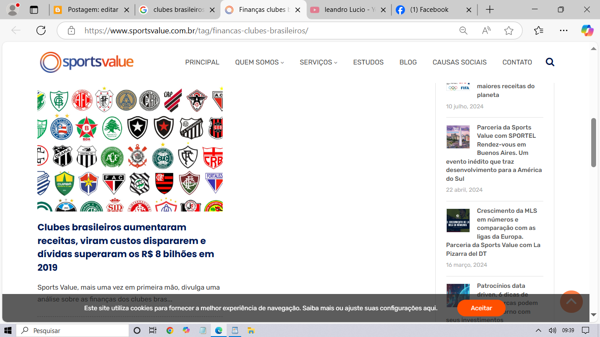This screenshot has height=337, width=600.
Task: Open the BLOG menu item
Action: click(x=408, y=62)
